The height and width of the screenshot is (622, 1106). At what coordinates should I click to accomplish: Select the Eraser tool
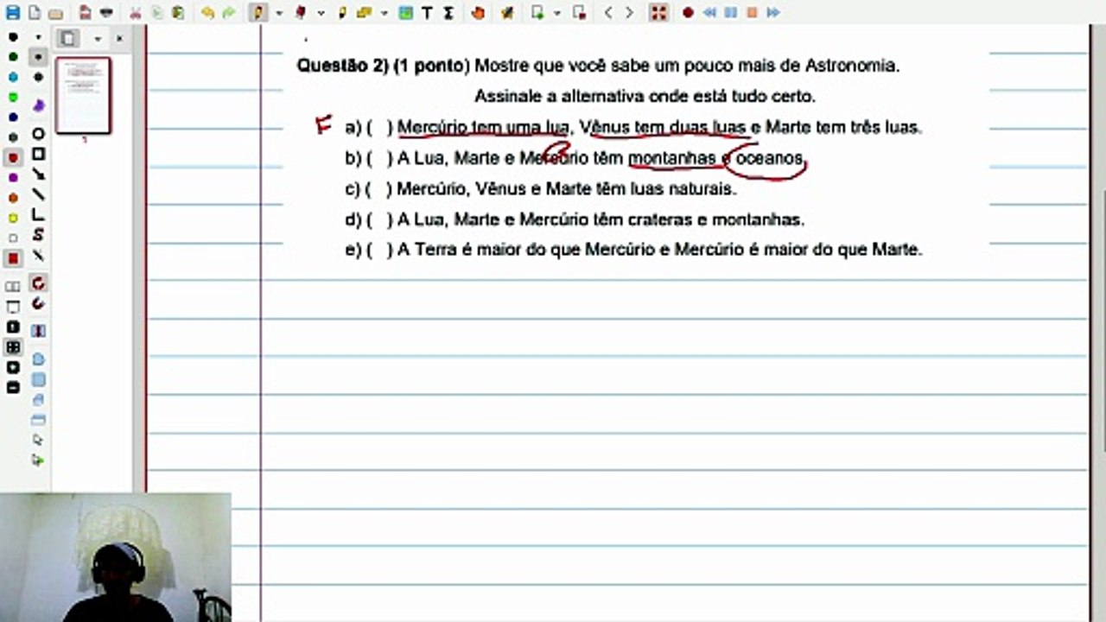301,13
